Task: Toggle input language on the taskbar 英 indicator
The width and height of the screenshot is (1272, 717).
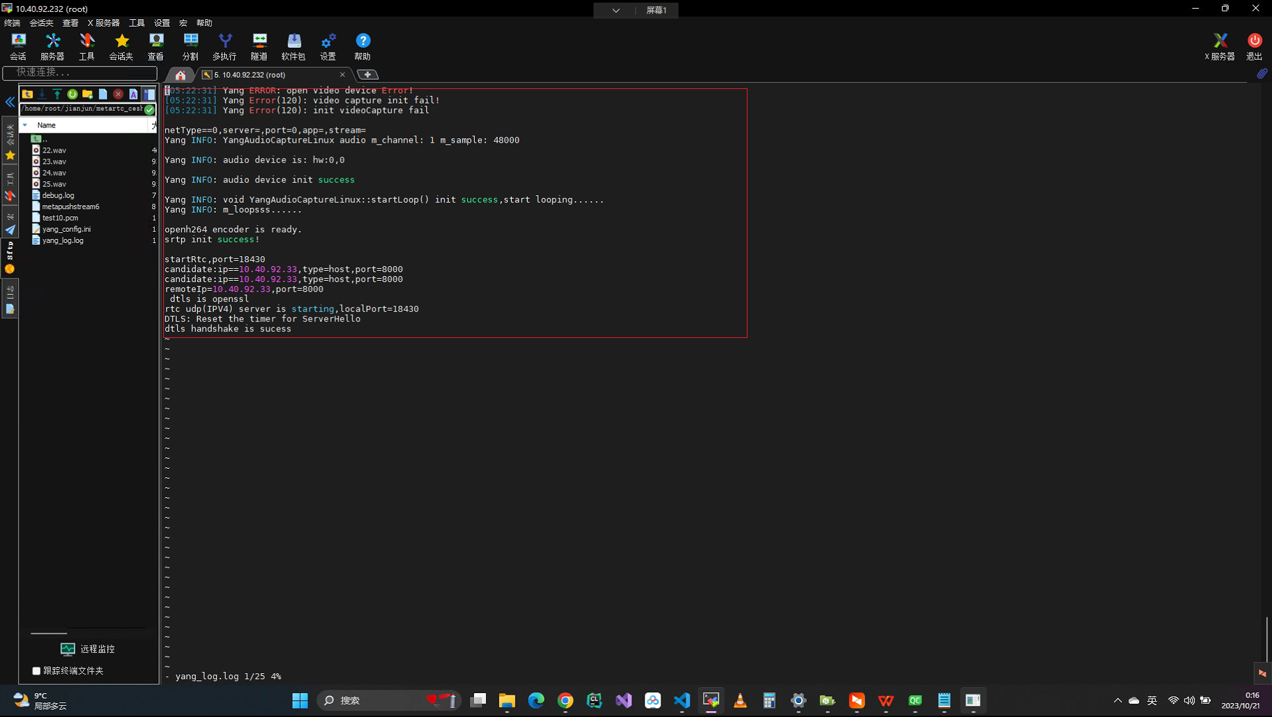Action: [x=1153, y=700]
